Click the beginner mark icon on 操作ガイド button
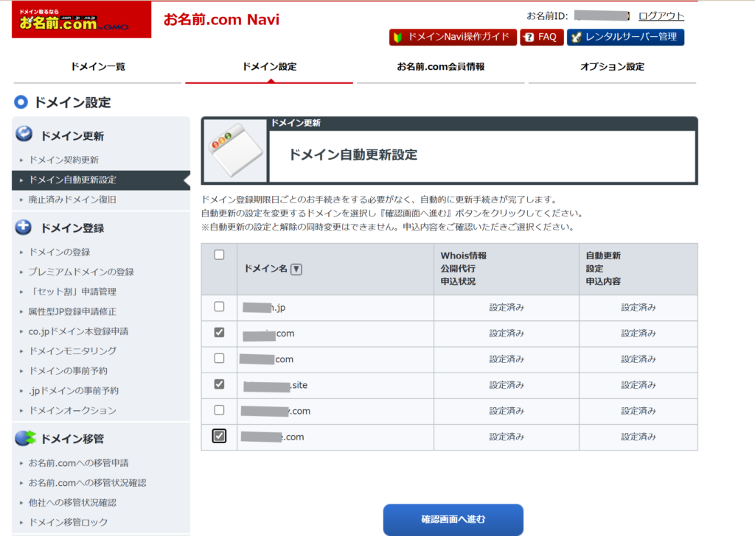 coord(397,37)
